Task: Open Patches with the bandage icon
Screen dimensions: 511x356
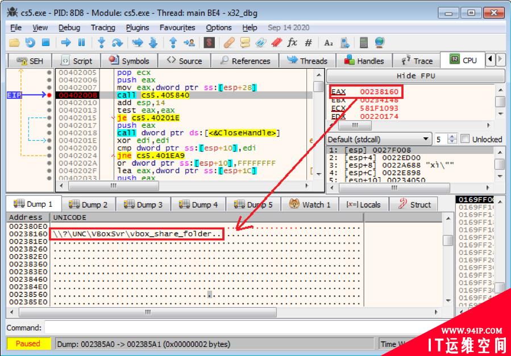Action: (x=229, y=43)
